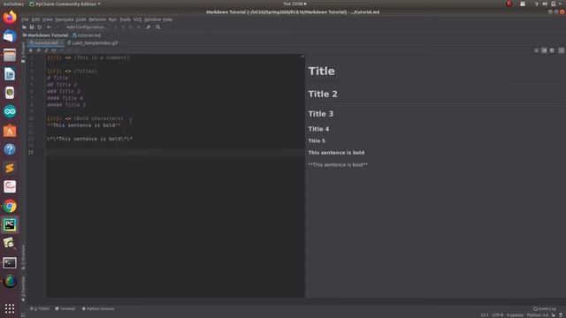Open Sublime Text from the dock
566x318 pixels.
coord(10,168)
